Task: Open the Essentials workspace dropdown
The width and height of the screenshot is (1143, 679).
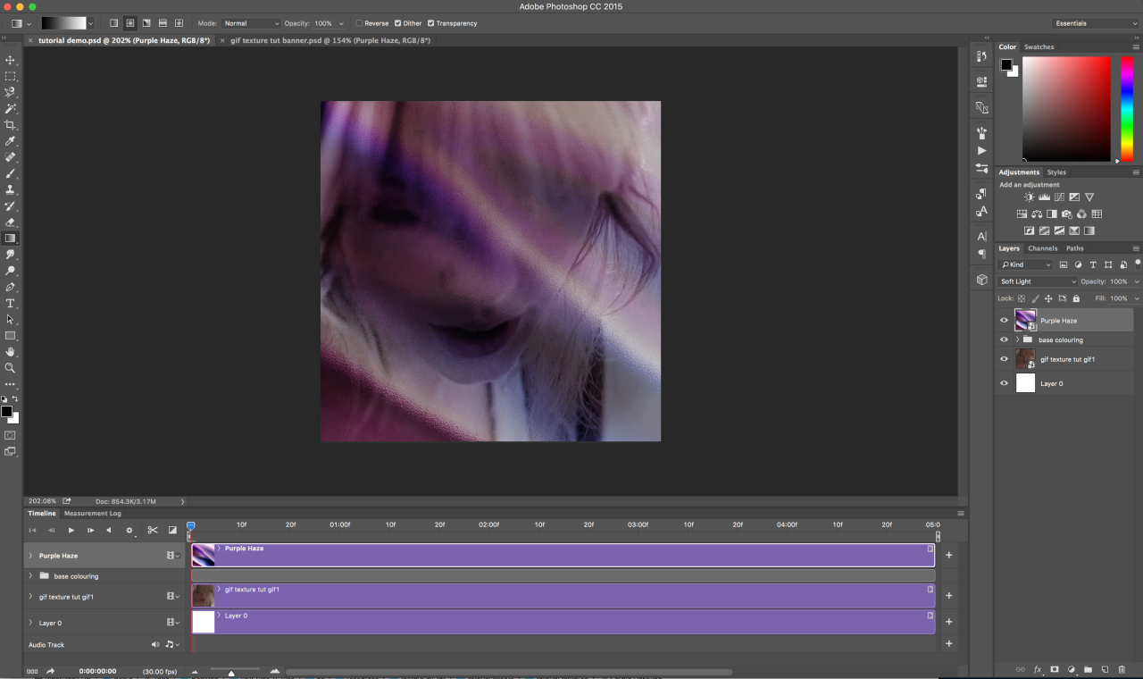Action: (1096, 23)
